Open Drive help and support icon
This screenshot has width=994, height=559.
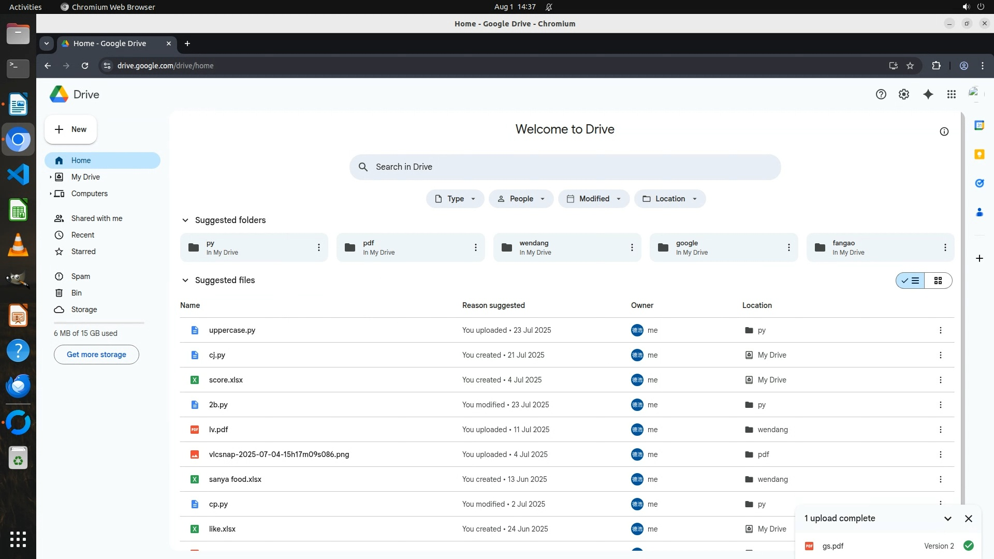point(881,94)
